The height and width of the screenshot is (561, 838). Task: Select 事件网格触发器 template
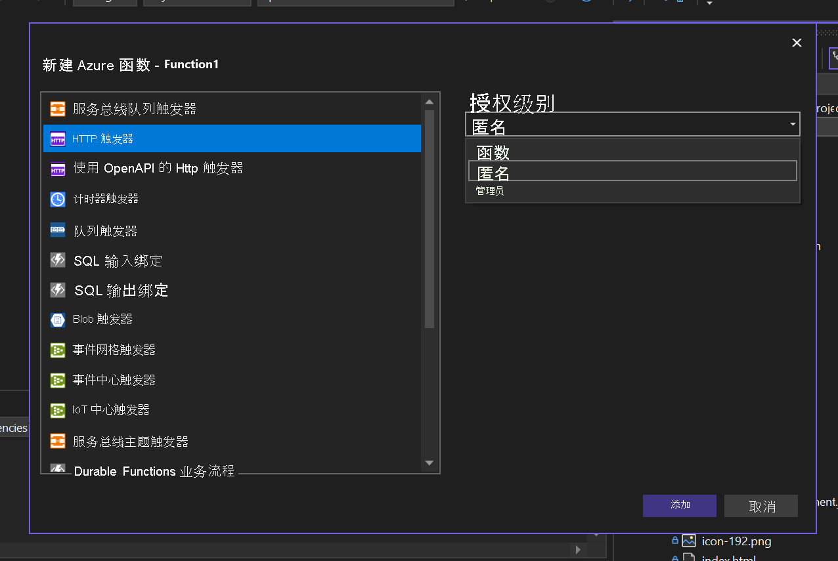[x=232, y=350]
